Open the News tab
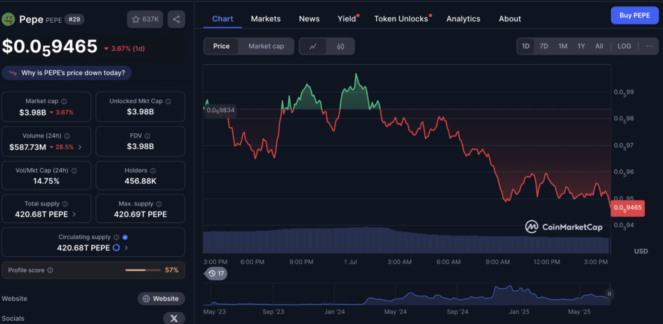Screen dimensions: 663x324 [x=309, y=19]
